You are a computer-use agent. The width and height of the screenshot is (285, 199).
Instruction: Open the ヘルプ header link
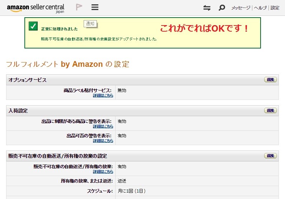[260, 8]
